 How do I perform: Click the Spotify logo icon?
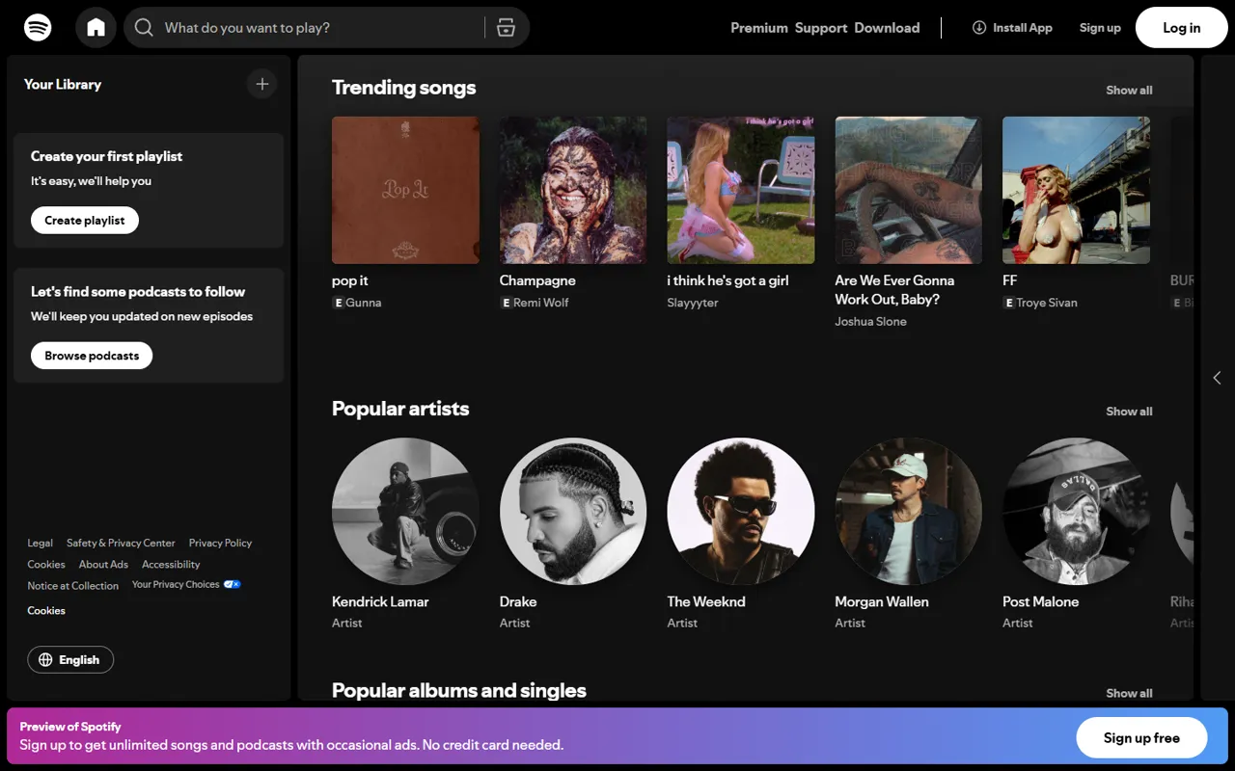coord(38,27)
